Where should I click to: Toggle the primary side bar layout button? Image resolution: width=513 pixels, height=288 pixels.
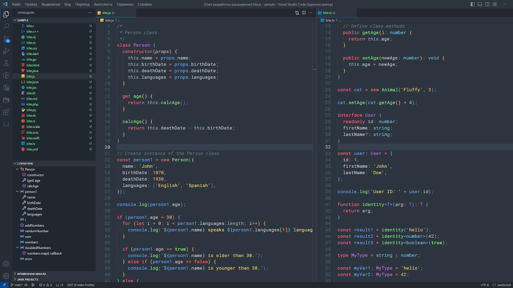[x=473, y=4]
